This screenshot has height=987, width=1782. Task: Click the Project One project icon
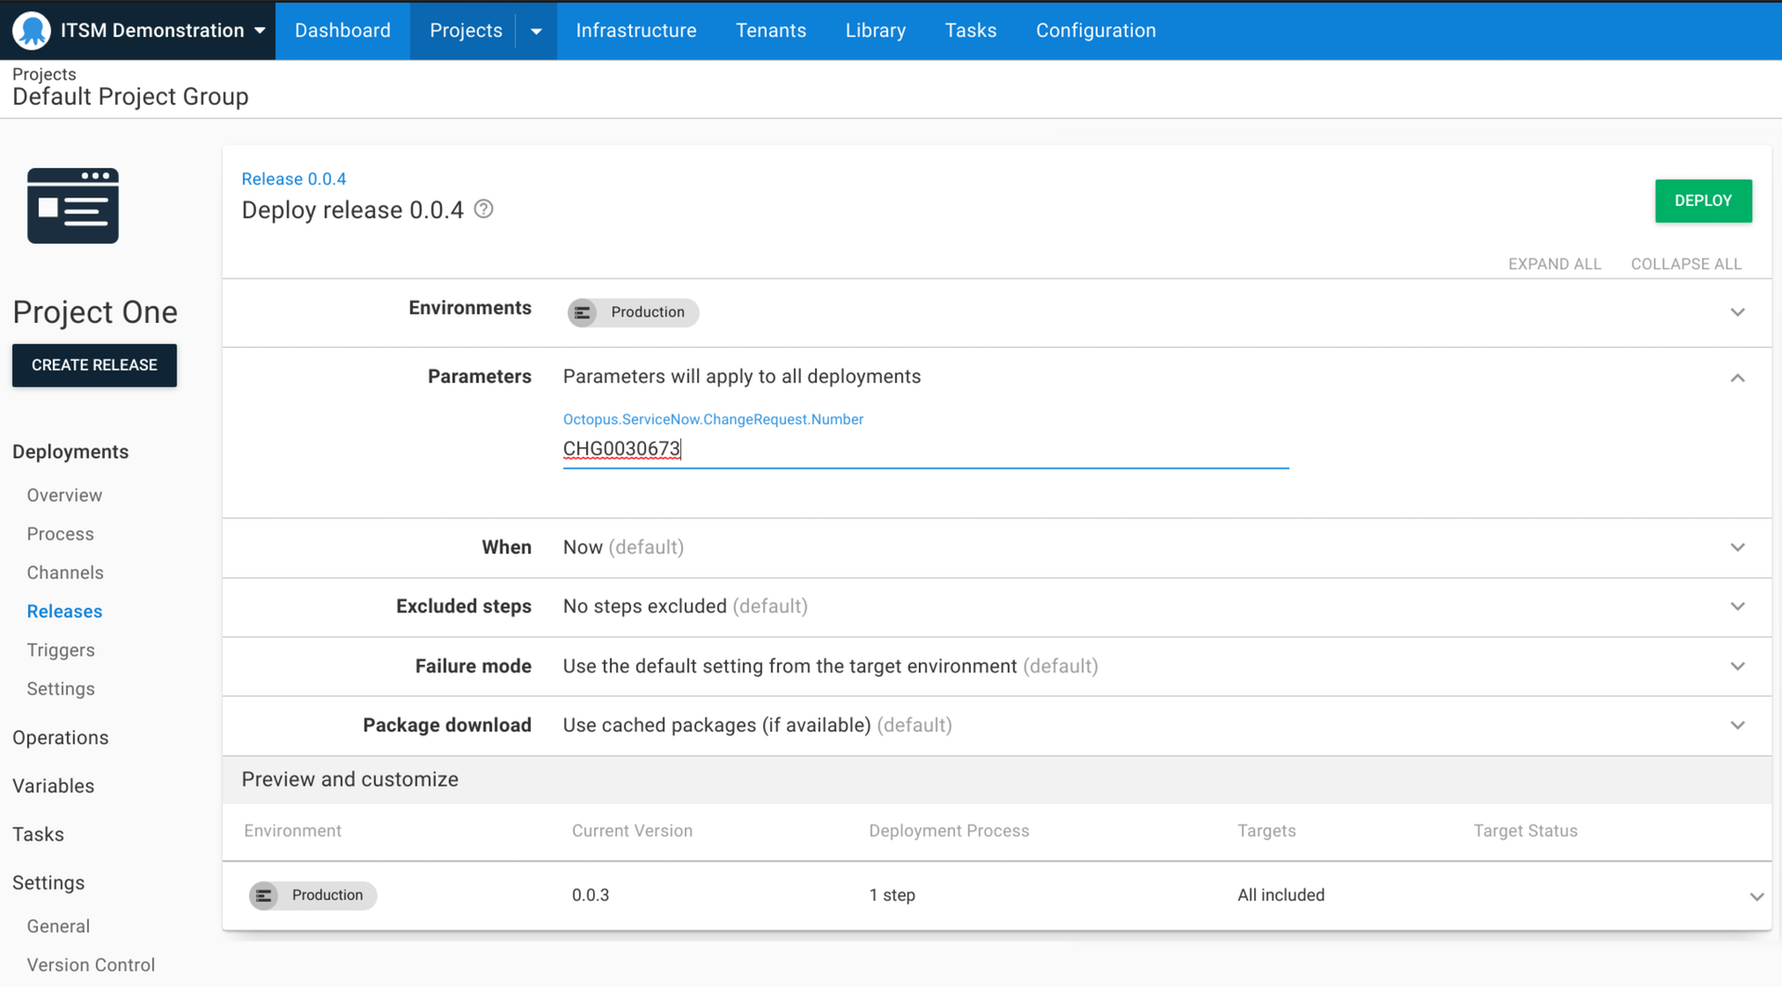click(72, 205)
